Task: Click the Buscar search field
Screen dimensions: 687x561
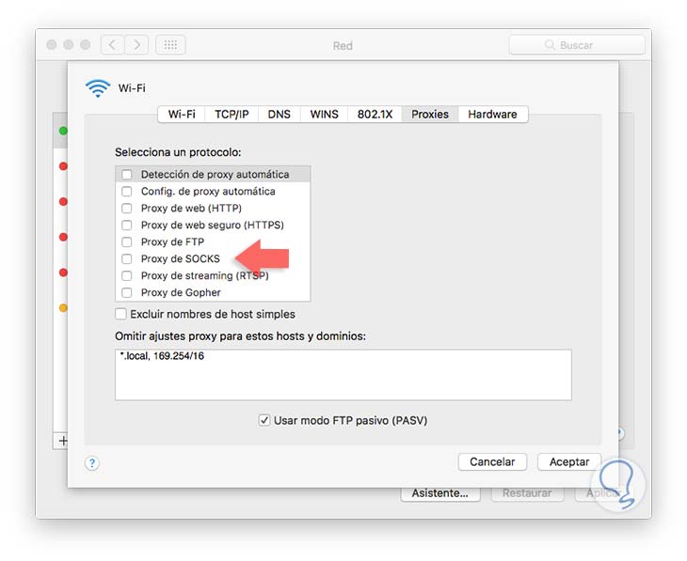Action: 577,45
